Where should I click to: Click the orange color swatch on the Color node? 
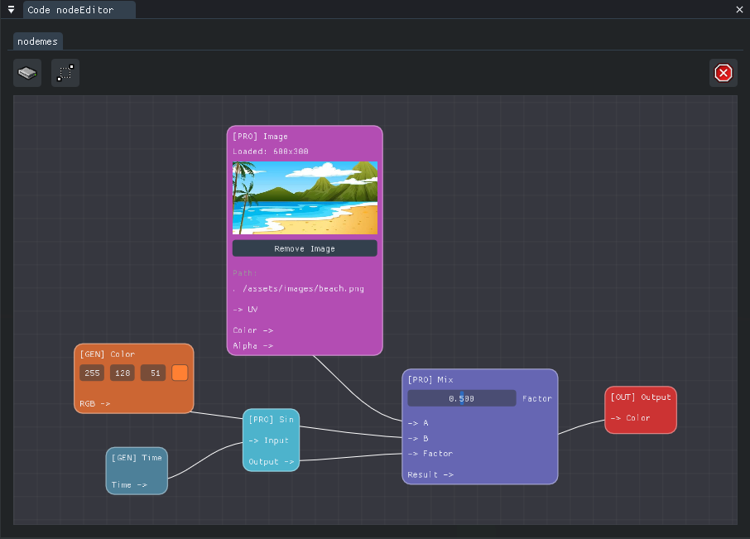[x=180, y=373]
